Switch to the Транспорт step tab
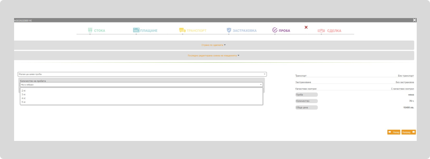430x159 pixels. (x=192, y=31)
